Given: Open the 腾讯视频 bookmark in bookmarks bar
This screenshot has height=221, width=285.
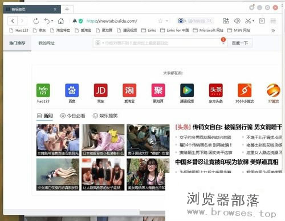Looking at the screenshot, I should [x=127, y=30].
